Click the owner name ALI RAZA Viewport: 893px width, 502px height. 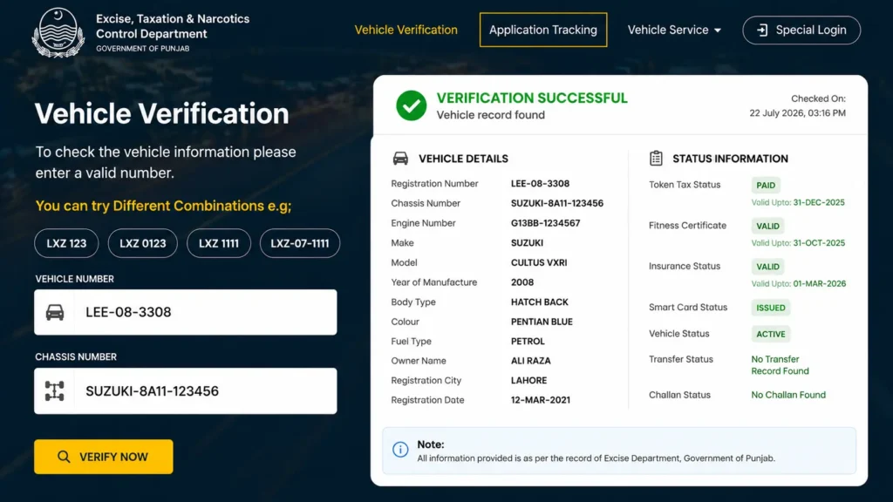coord(531,361)
